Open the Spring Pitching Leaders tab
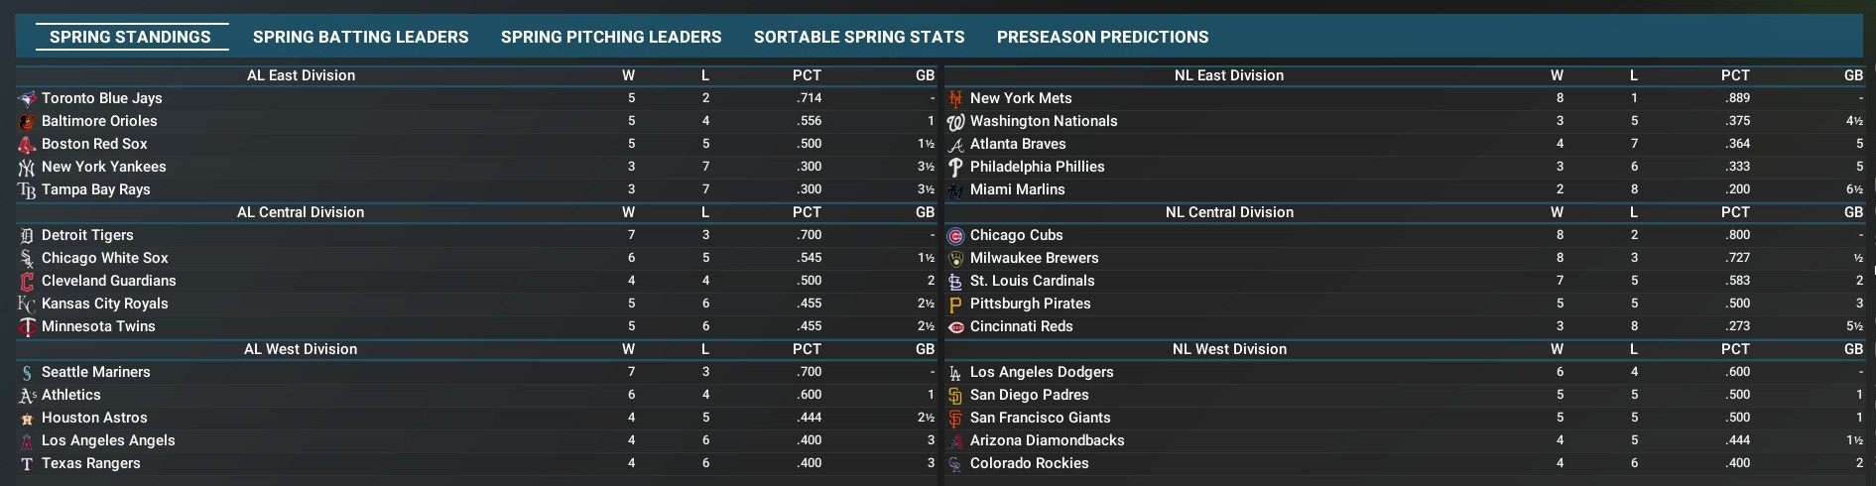This screenshot has width=1876, height=486. (611, 37)
